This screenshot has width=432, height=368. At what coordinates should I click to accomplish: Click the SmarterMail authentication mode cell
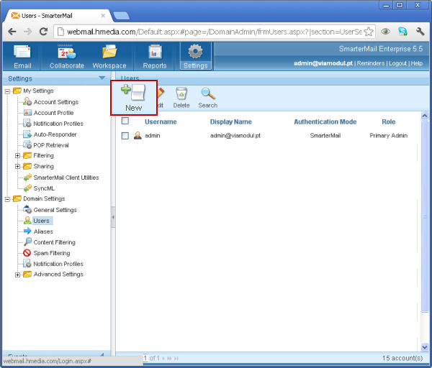tap(325, 136)
